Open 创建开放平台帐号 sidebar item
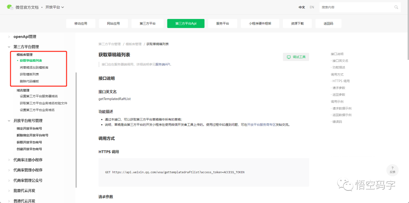The image size is (409, 203). tap(30, 149)
